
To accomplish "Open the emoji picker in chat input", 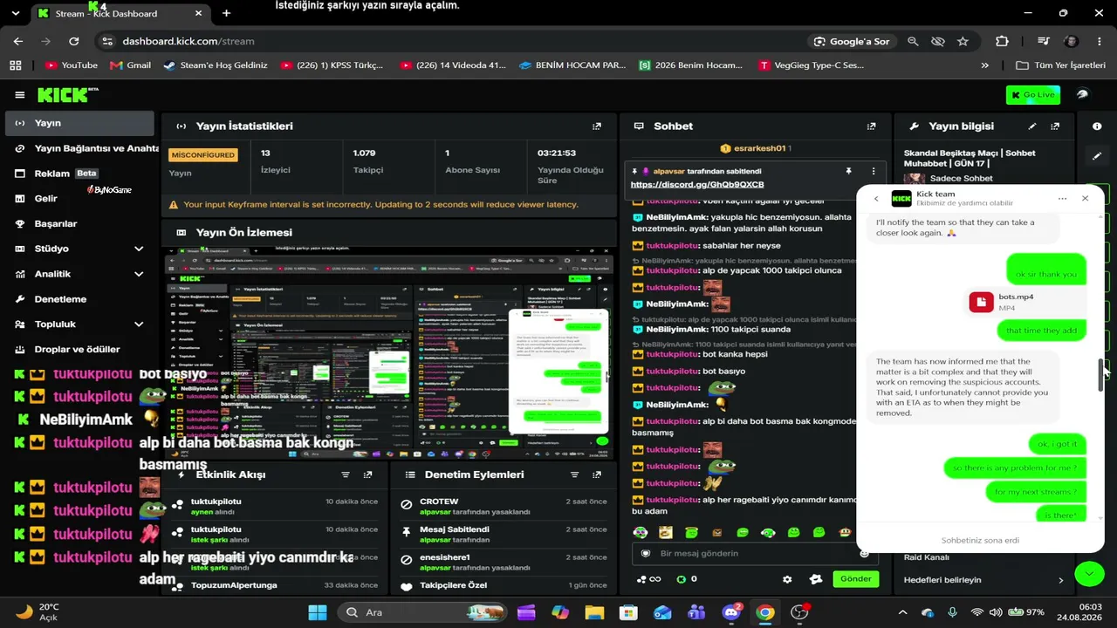I will click(x=864, y=553).
